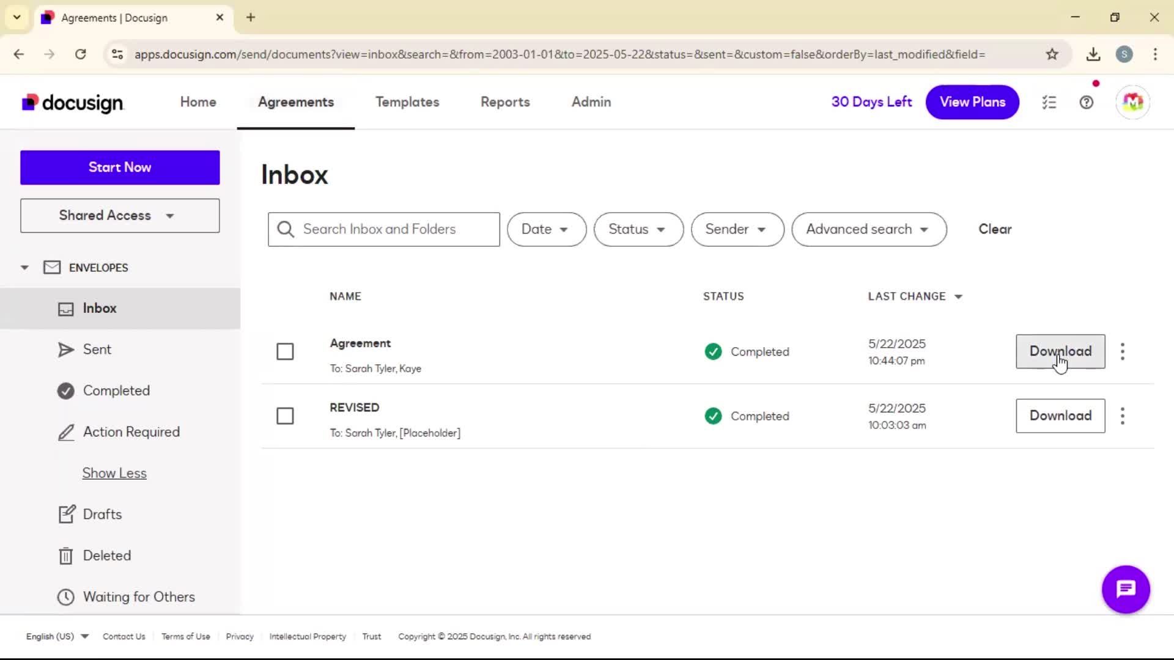
Task: Click the Start Now button
Action: pyautogui.click(x=120, y=167)
